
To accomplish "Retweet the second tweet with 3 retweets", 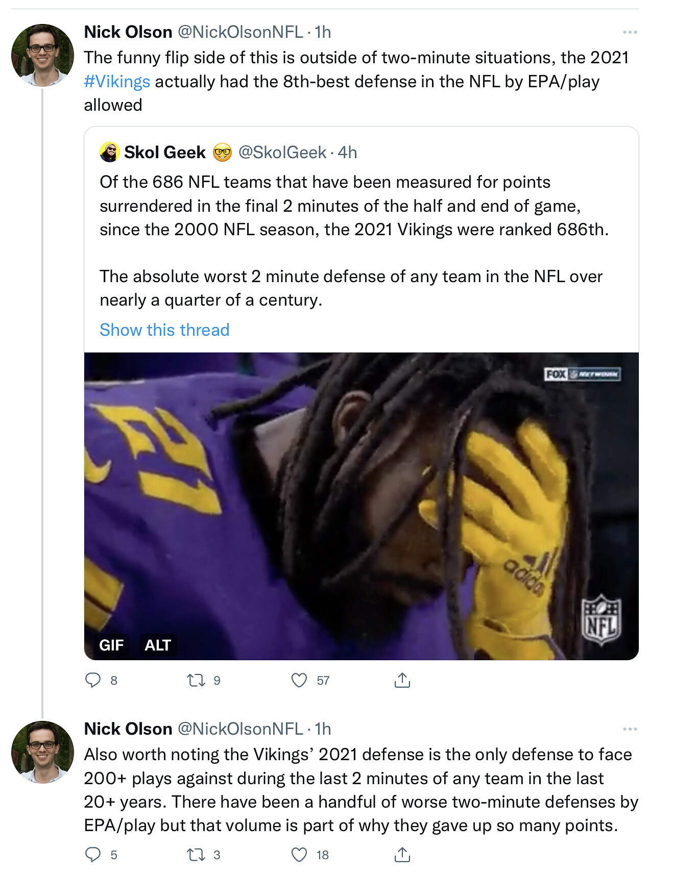I will [196, 855].
